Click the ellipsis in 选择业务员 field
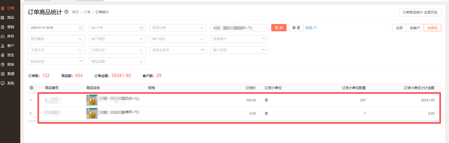 click(203, 50)
